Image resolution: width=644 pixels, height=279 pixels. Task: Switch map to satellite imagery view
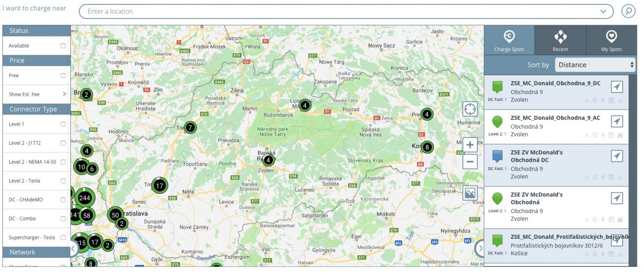470,193
